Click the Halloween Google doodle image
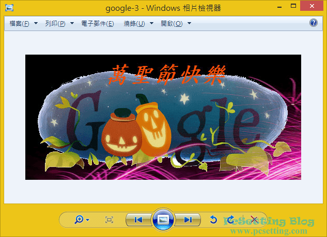 [163, 117]
